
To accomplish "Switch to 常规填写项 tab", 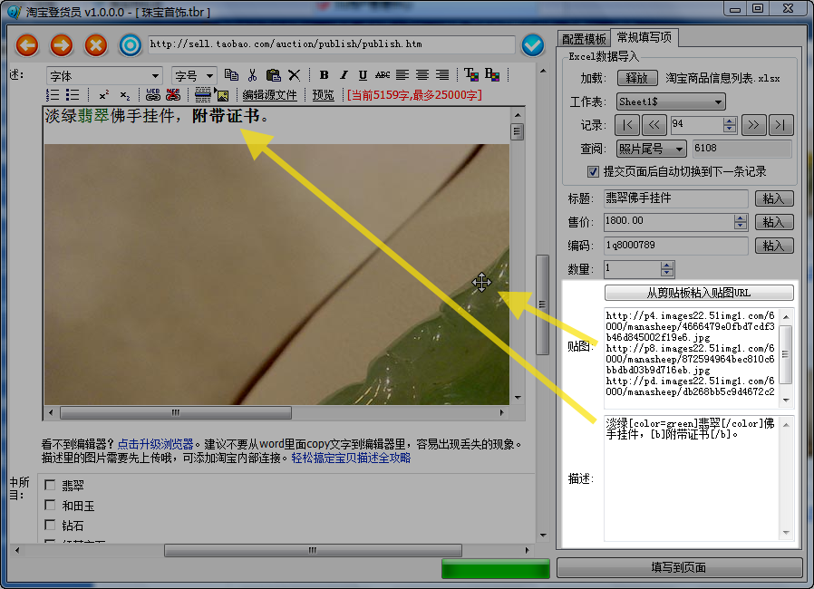I will [x=644, y=37].
